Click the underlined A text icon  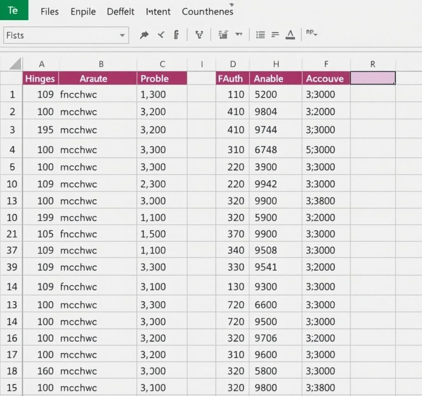coord(291,35)
